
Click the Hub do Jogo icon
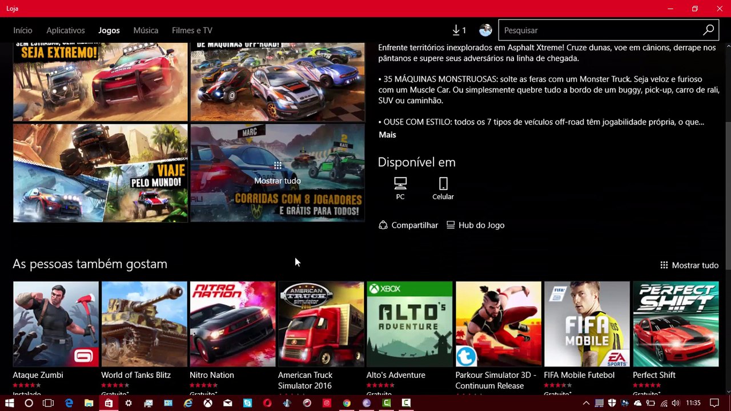point(451,225)
